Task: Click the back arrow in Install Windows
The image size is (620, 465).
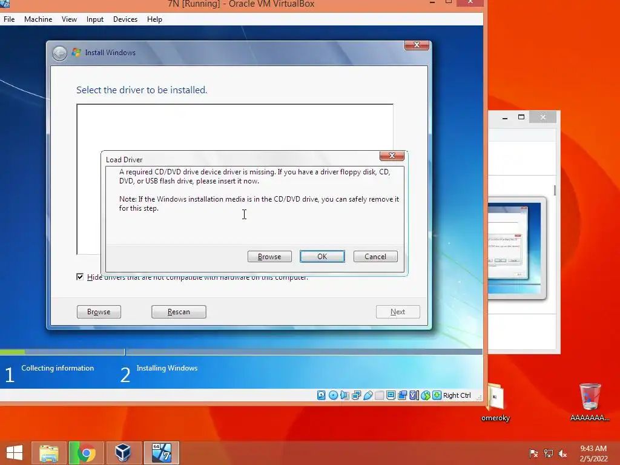Action: pyautogui.click(x=60, y=53)
